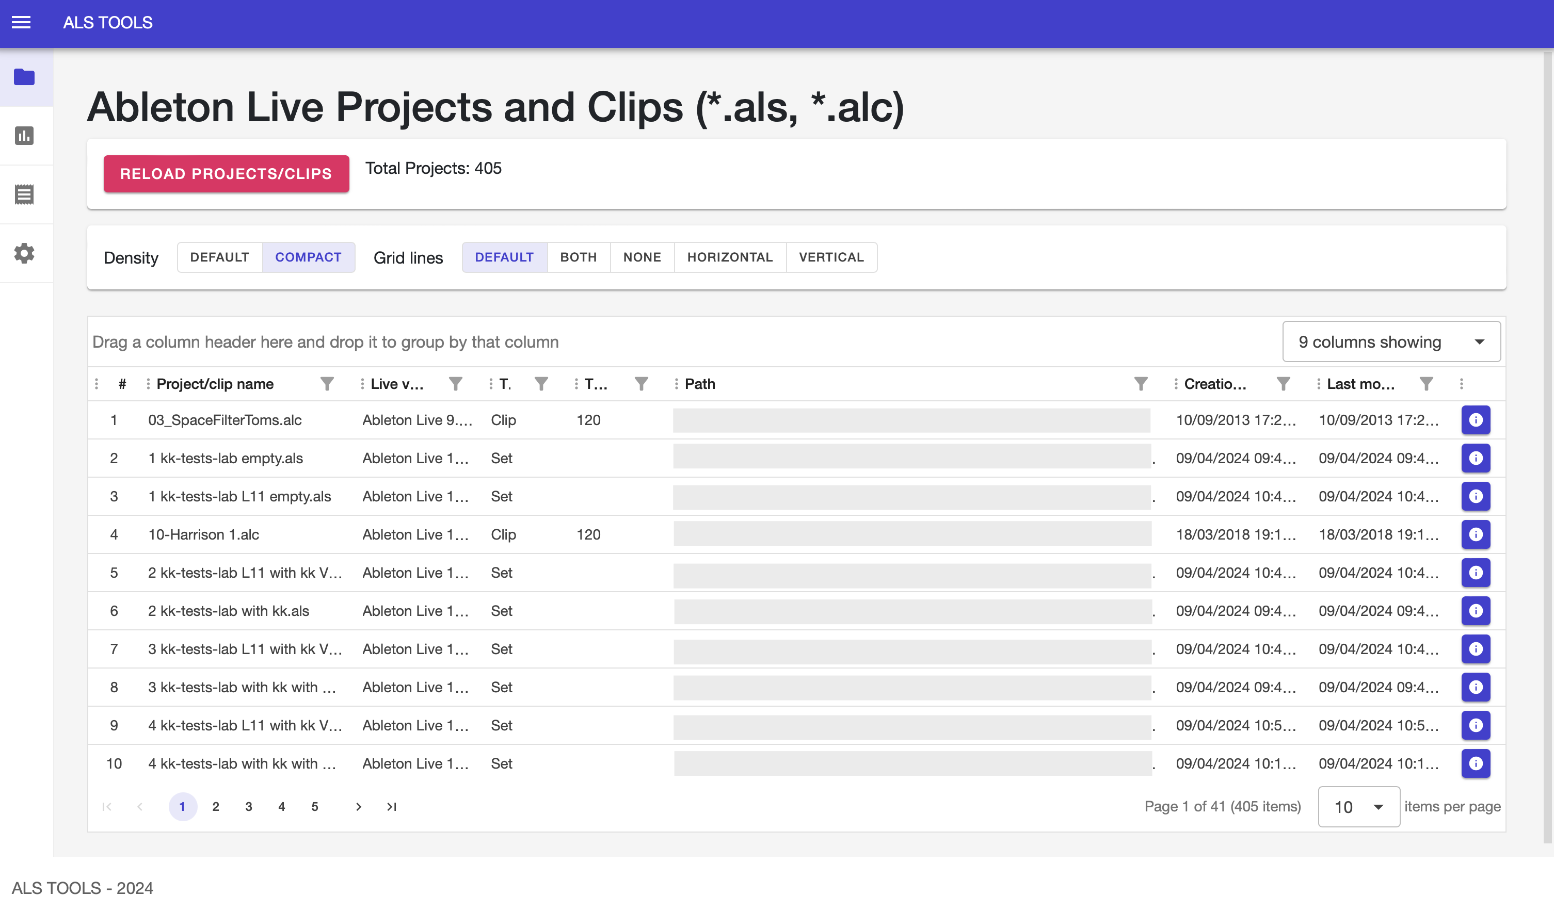Show info for 2 kk-tests-lab with kk.als
Image resolution: width=1554 pixels, height=912 pixels.
click(1476, 611)
